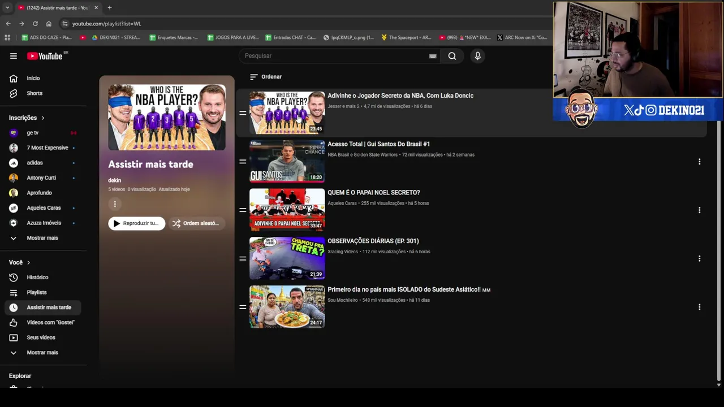Open the Aqueles Caras channel in sidebar
Image resolution: width=724 pixels, height=407 pixels.
click(43, 208)
